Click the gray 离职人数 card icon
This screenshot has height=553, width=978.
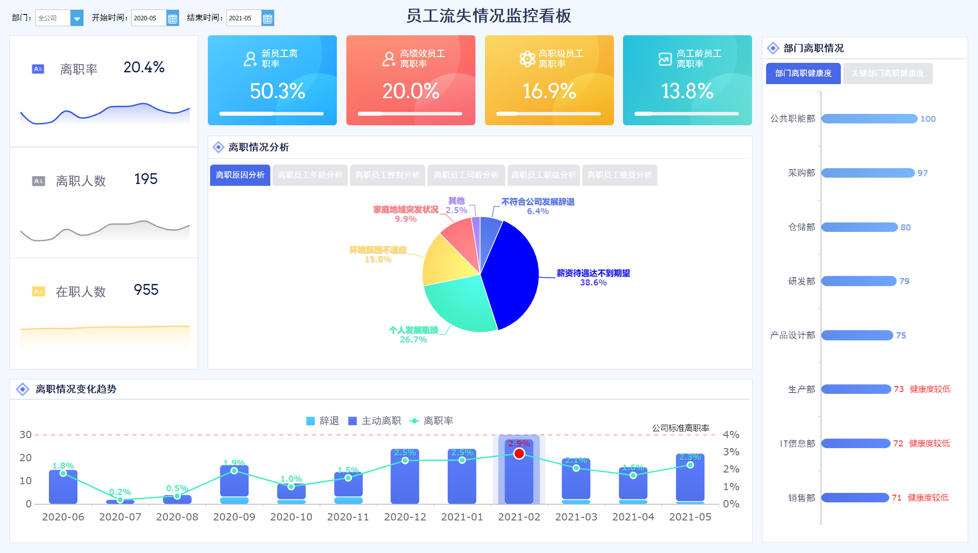(x=38, y=181)
